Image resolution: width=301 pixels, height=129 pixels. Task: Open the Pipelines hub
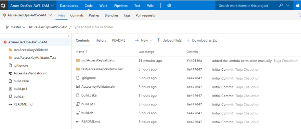[121, 5]
